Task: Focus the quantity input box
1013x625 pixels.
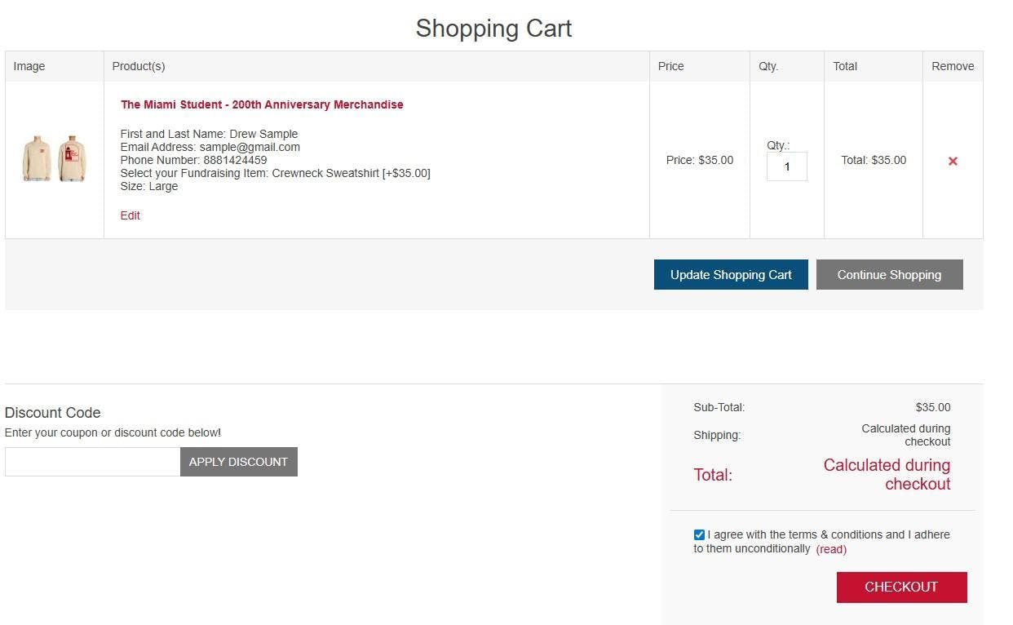Action: pyautogui.click(x=786, y=166)
